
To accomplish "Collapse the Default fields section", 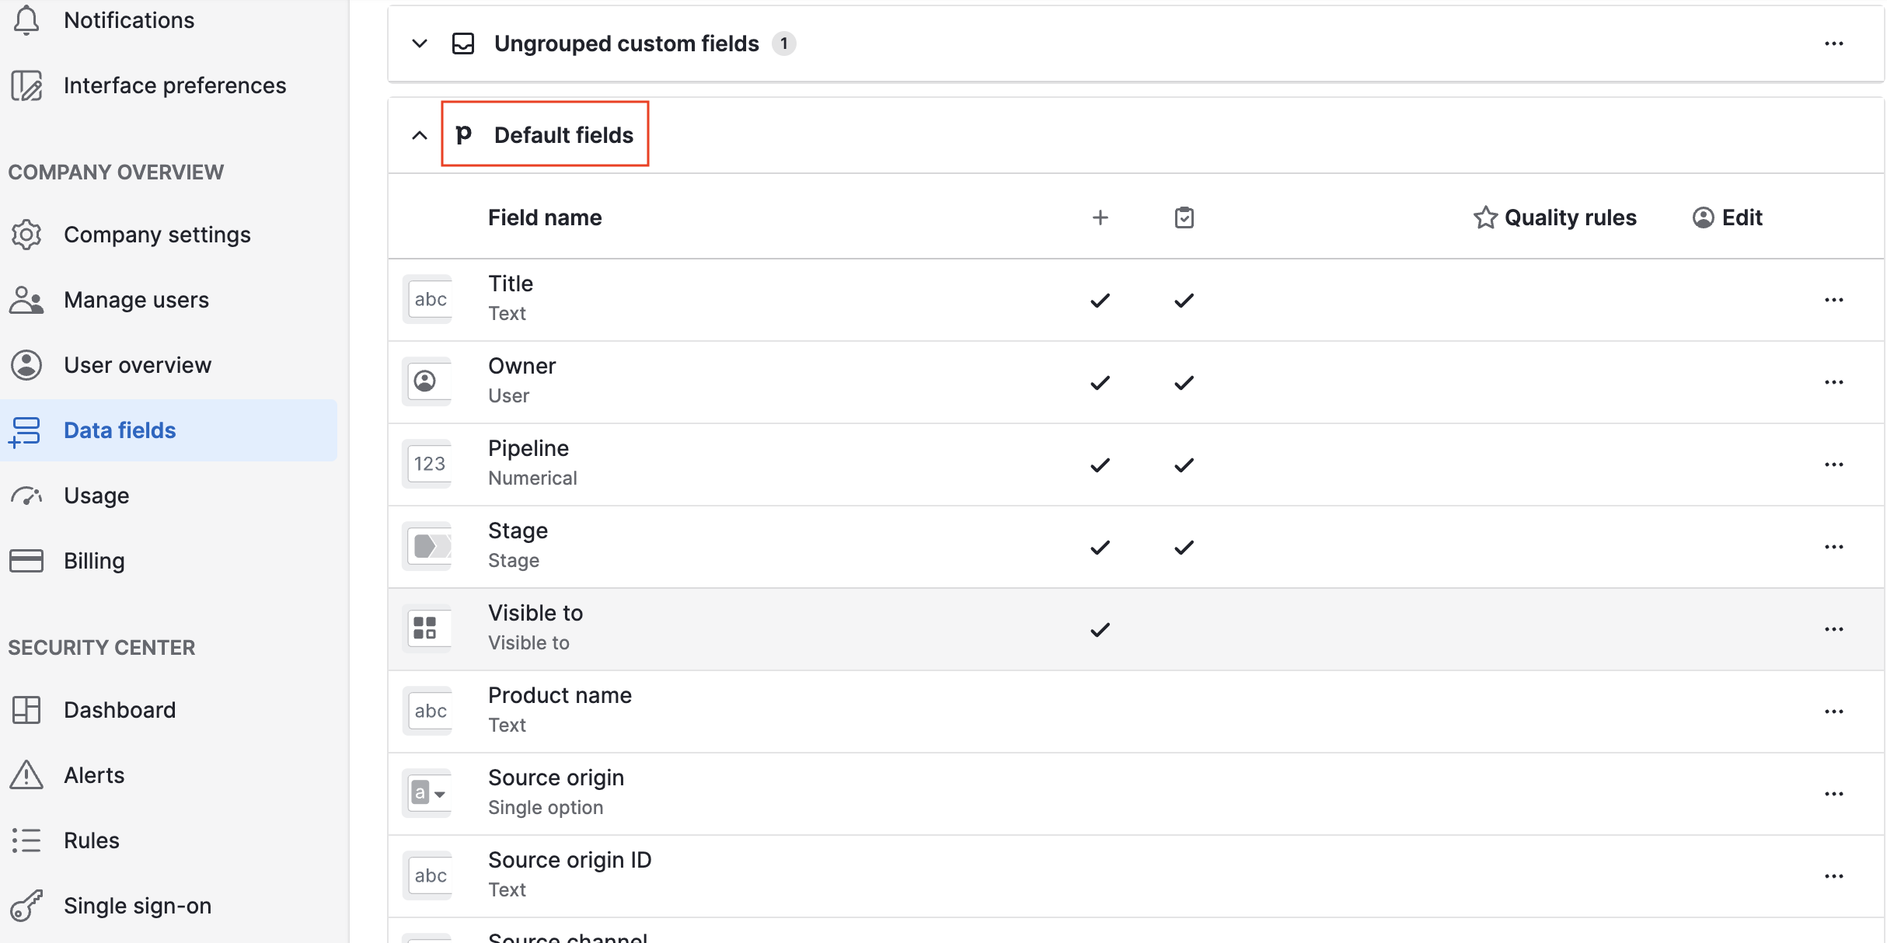I will 420,135.
